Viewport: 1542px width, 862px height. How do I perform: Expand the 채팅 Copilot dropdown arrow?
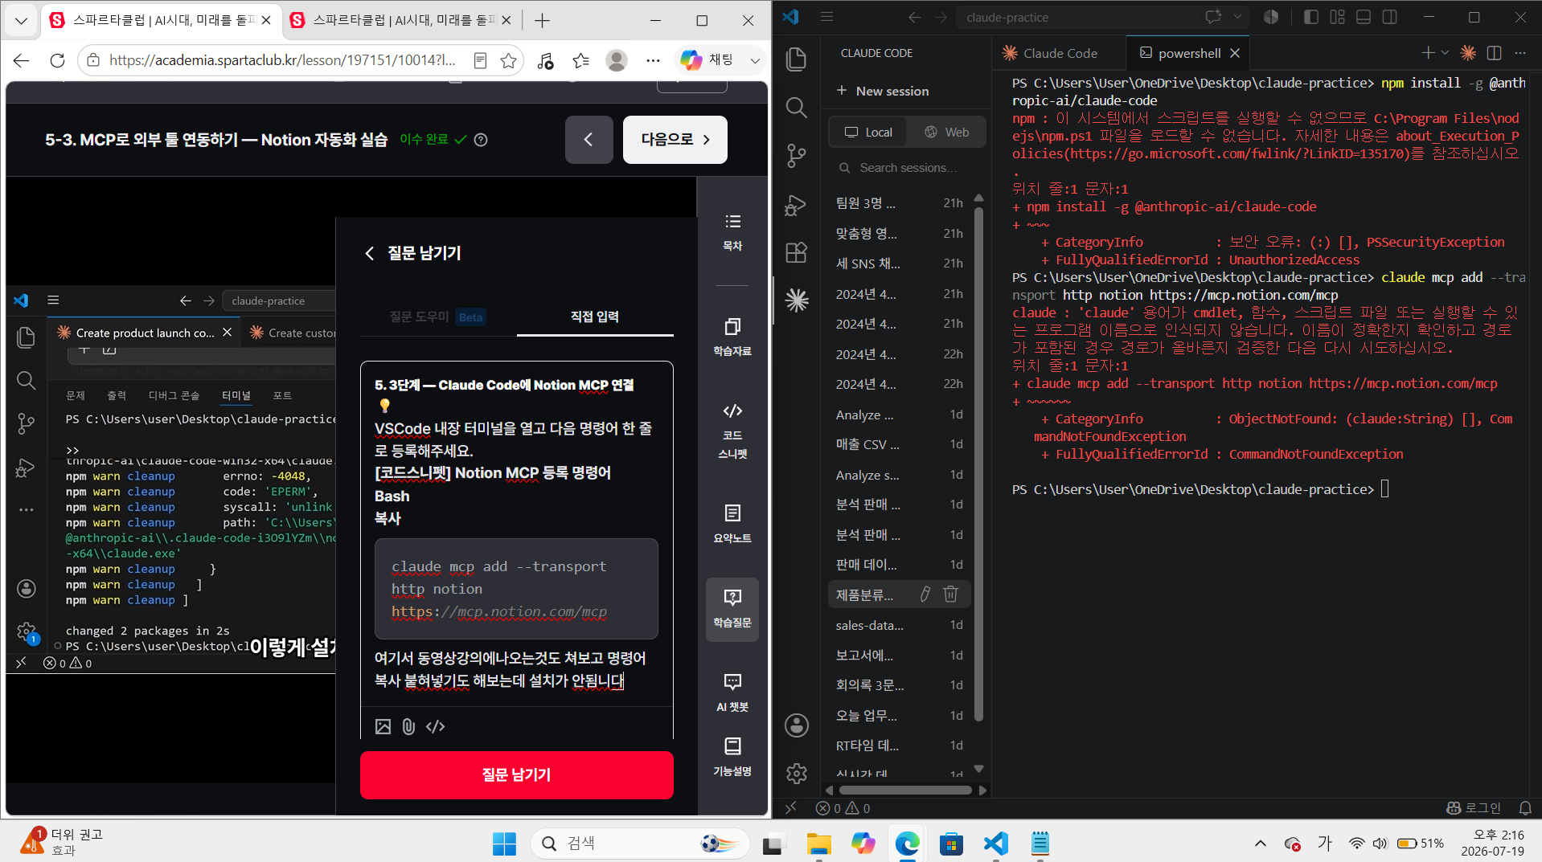(x=755, y=60)
